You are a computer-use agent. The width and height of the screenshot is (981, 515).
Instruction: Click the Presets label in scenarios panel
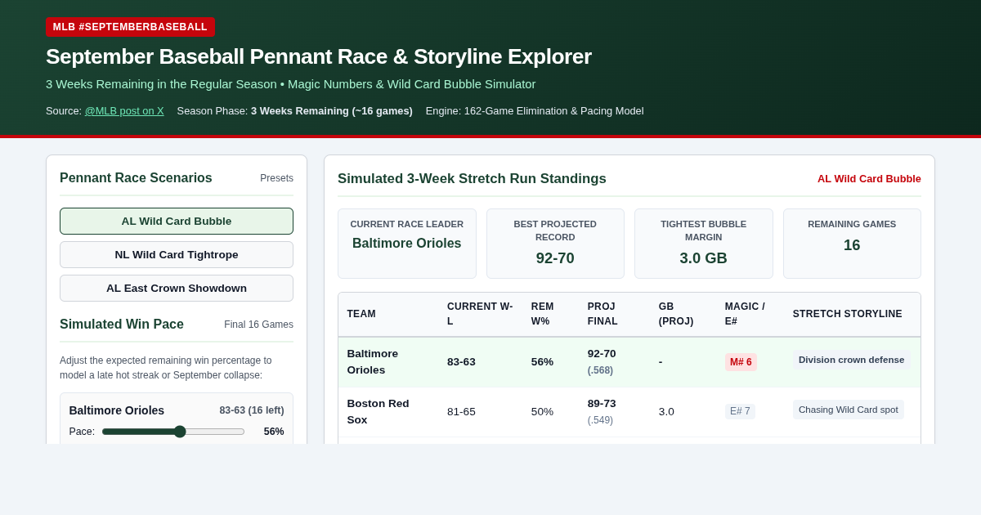tap(276, 178)
